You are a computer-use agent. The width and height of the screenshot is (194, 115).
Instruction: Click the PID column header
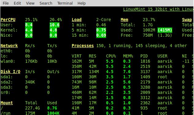tap(144, 56)
